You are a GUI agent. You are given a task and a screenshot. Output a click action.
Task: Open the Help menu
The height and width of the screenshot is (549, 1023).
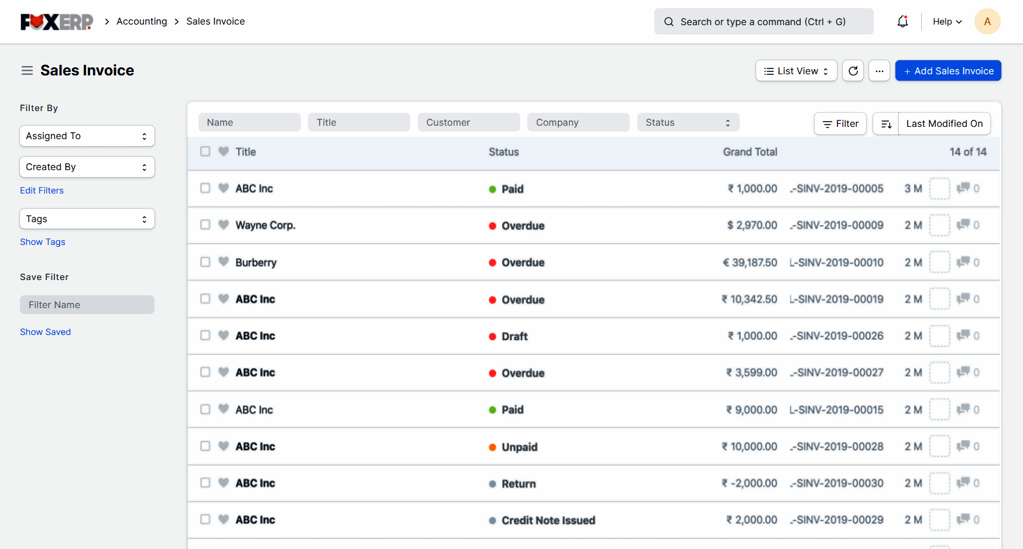(947, 22)
